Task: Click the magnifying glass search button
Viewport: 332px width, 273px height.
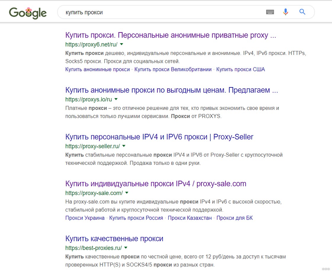Action: 302,12
